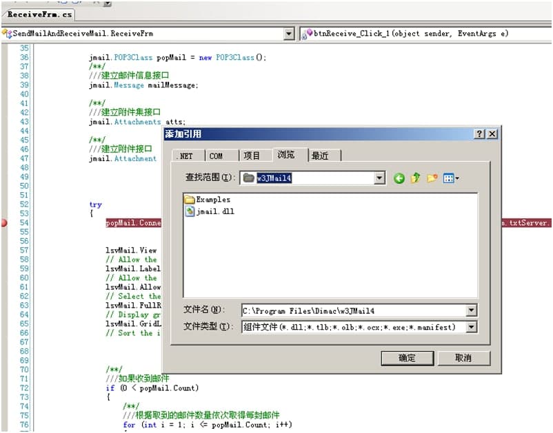
Task: Click line number 36 in the gutter
Action: click(24, 57)
